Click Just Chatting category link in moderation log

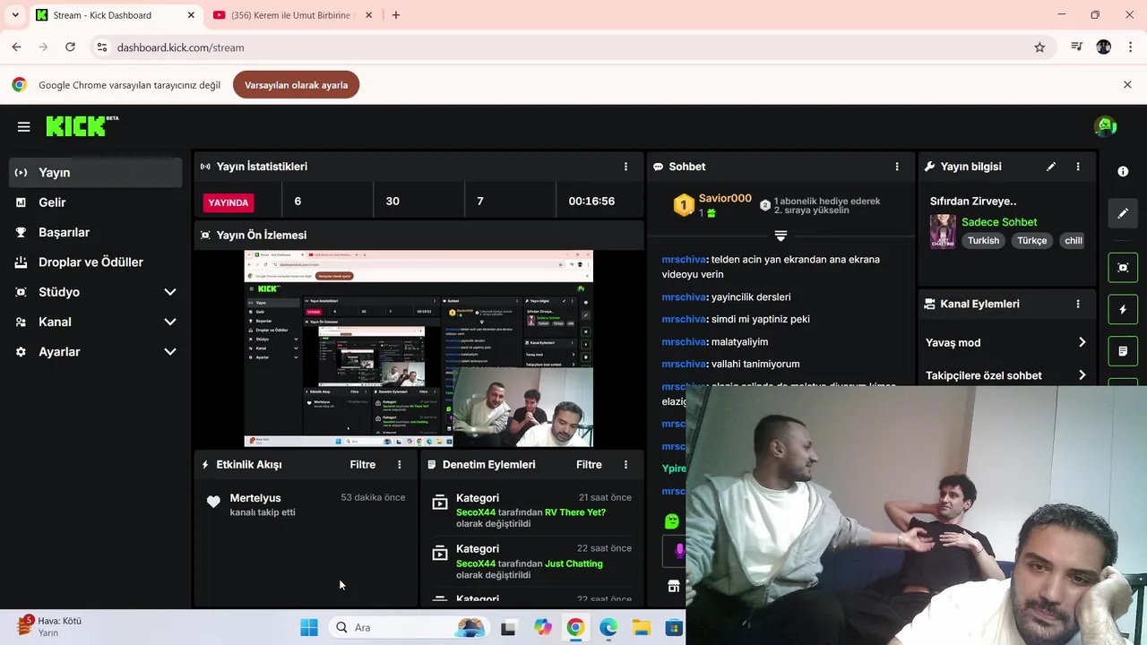point(573,563)
